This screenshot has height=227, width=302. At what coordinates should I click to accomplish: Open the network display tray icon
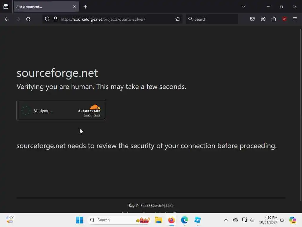tap(244, 220)
